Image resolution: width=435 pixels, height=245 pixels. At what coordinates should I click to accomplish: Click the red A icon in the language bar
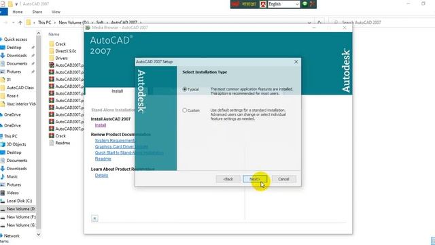[x=263, y=4]
